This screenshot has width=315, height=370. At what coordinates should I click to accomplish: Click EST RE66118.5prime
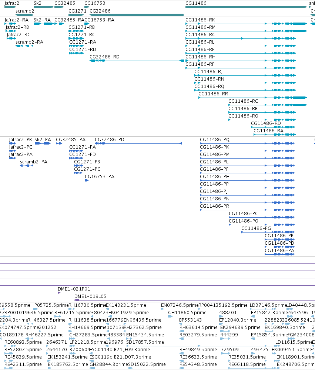(247, 364)
